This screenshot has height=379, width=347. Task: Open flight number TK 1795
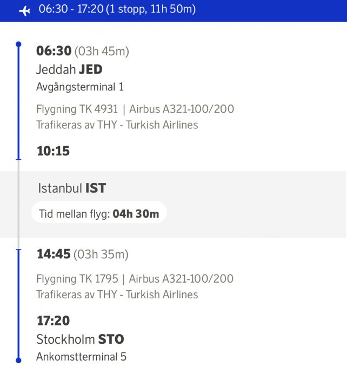77,279
